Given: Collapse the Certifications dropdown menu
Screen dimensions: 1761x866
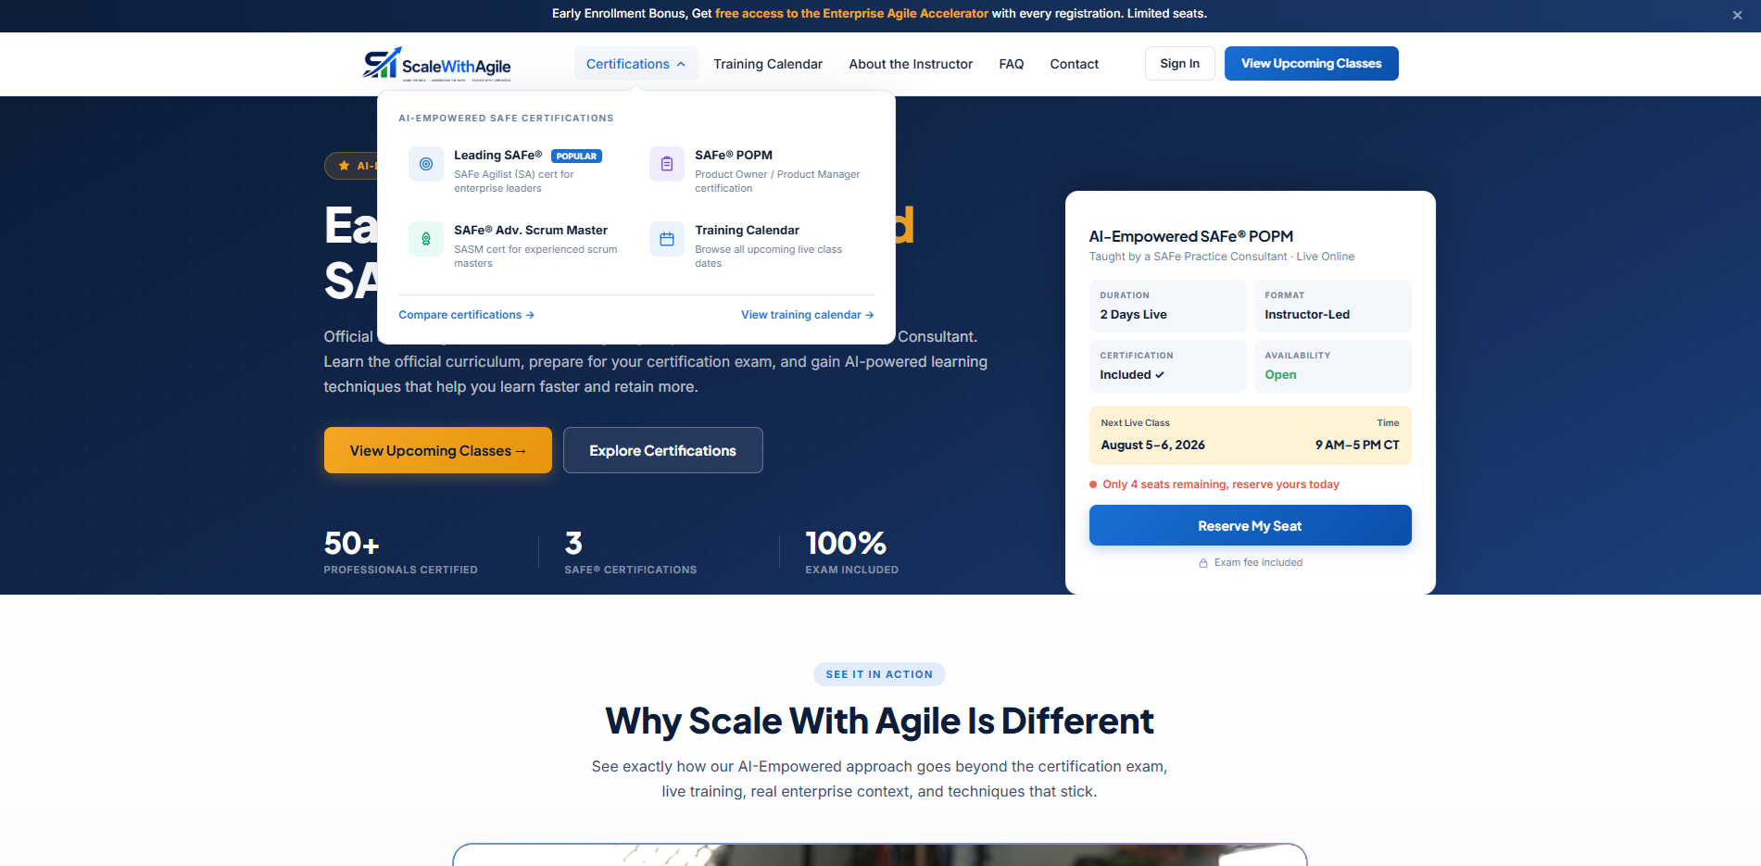Looking at the screenshot, I should [x=636, y=64].
